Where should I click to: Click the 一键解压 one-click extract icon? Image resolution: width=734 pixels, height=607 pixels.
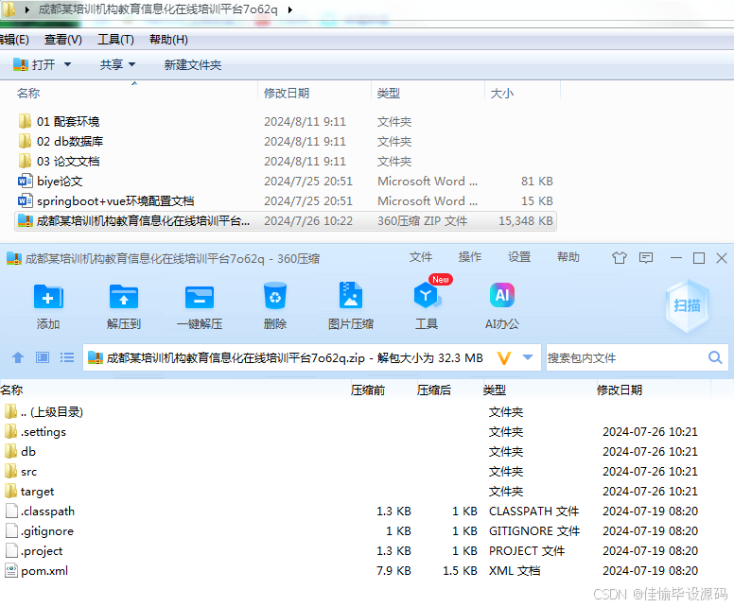(x=200, y=297)
